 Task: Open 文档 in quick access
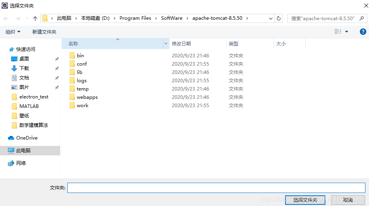click(24, 78)
